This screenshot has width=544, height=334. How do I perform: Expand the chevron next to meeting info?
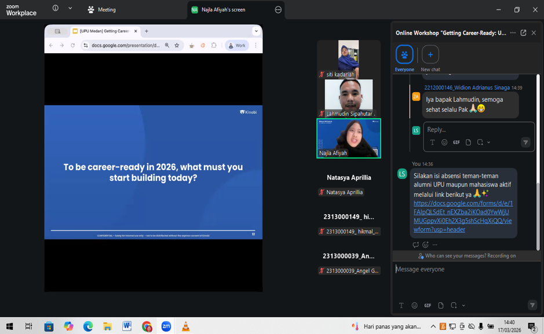70,8
